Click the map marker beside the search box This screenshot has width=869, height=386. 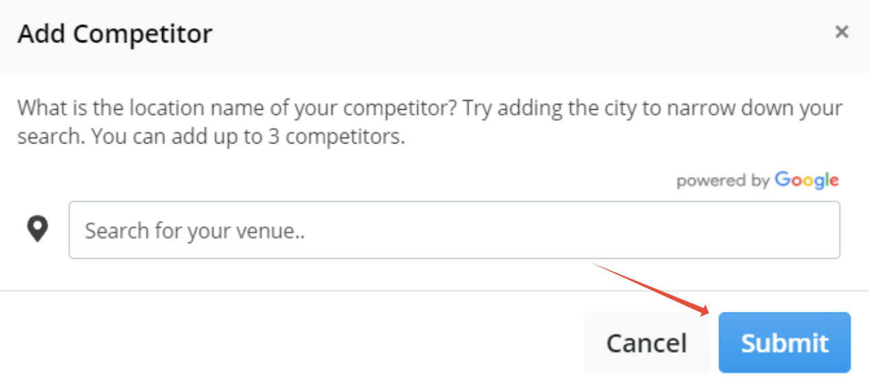click(38, 230)
